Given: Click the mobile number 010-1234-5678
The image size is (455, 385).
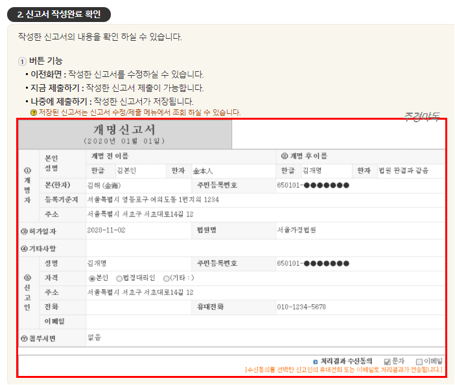Looking at the screenshot, I should coord(301,307).
